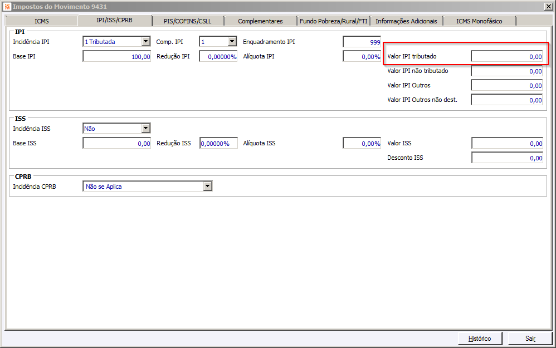Click the Alíquota IPI field

coord(362,56)
